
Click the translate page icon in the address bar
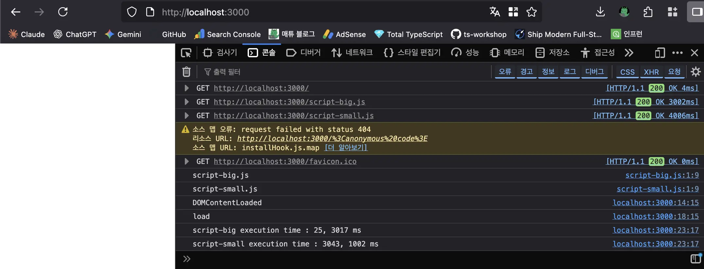(495, 12)
